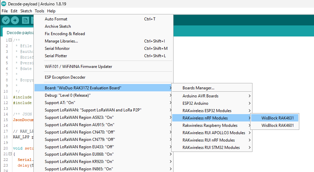
Task: Collapse the setup function fold at line 21
Action: coord(10,154)
